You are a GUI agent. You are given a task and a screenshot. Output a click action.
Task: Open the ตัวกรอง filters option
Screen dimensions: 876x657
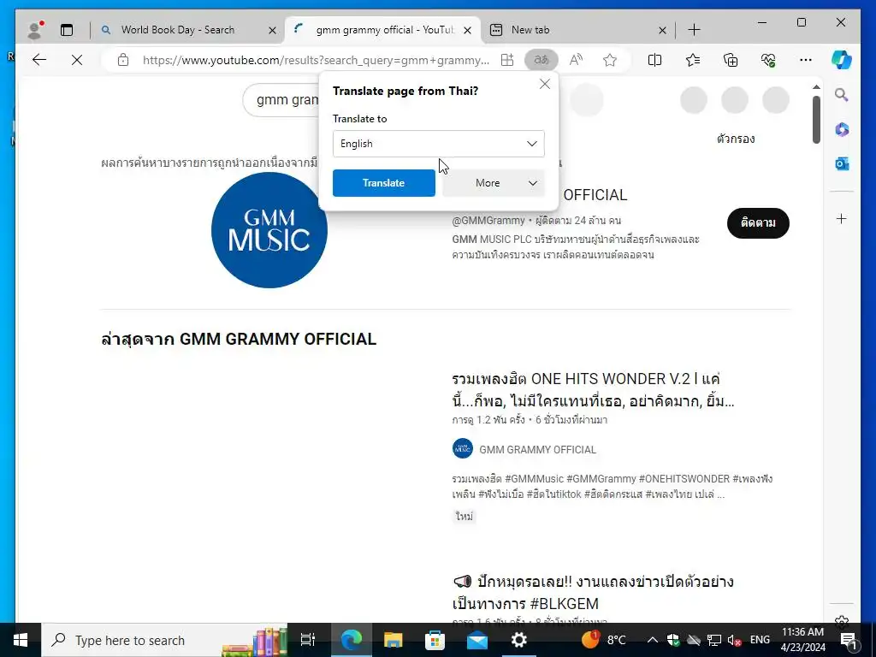tap(735, 139)
